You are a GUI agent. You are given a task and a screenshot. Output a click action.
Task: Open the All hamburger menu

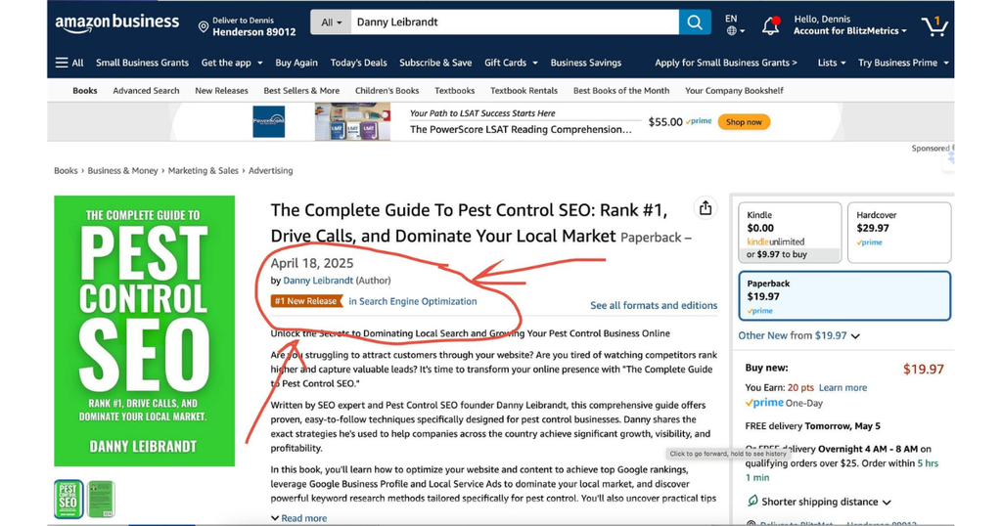pos(69,63)
